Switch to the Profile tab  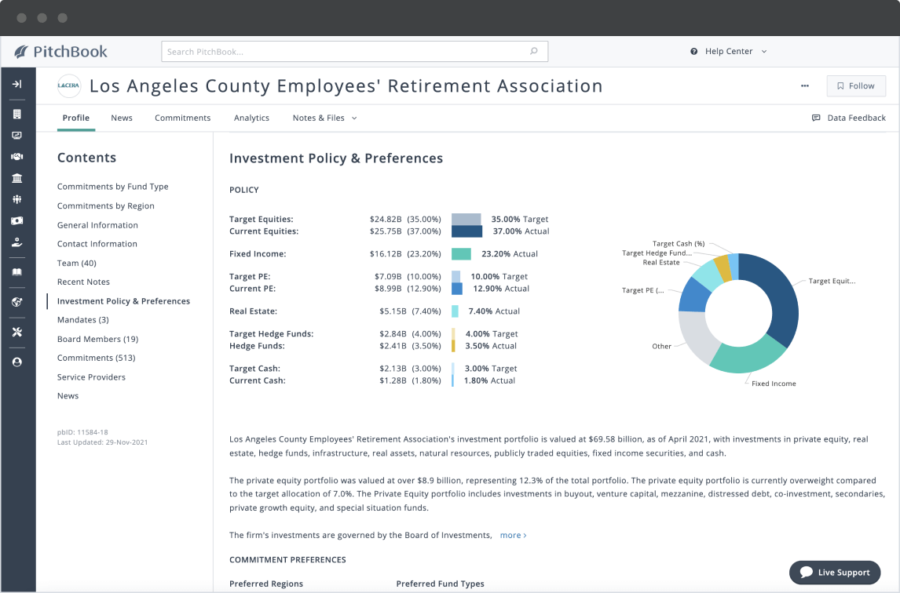click(75, 118)
